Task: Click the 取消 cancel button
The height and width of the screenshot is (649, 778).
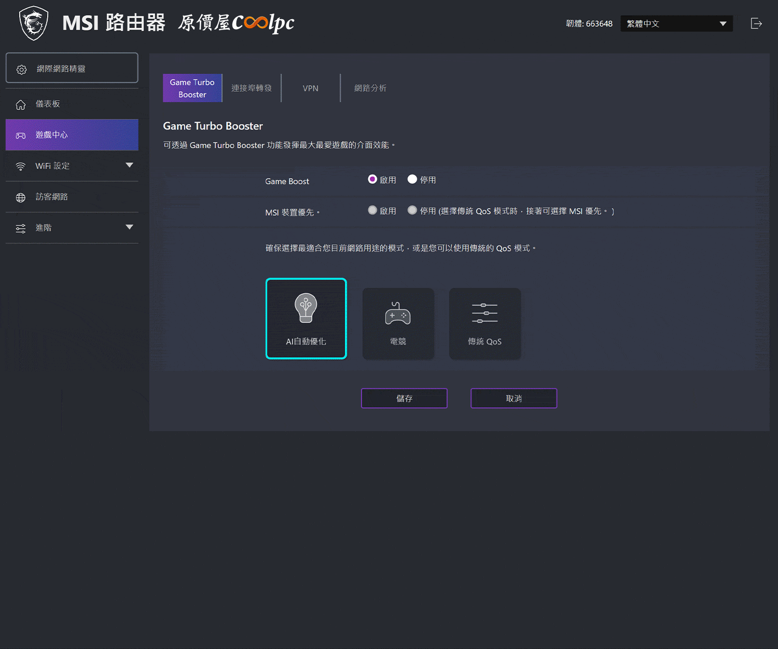Action: 514,398
